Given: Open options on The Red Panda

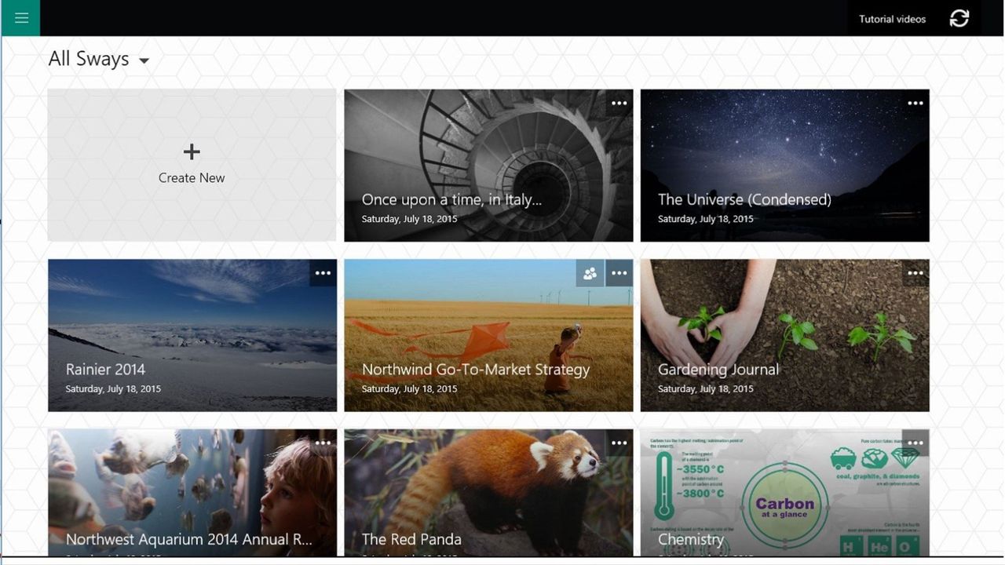Looking at the screenshot, I should pyautogui.click(x=619, y=443).
